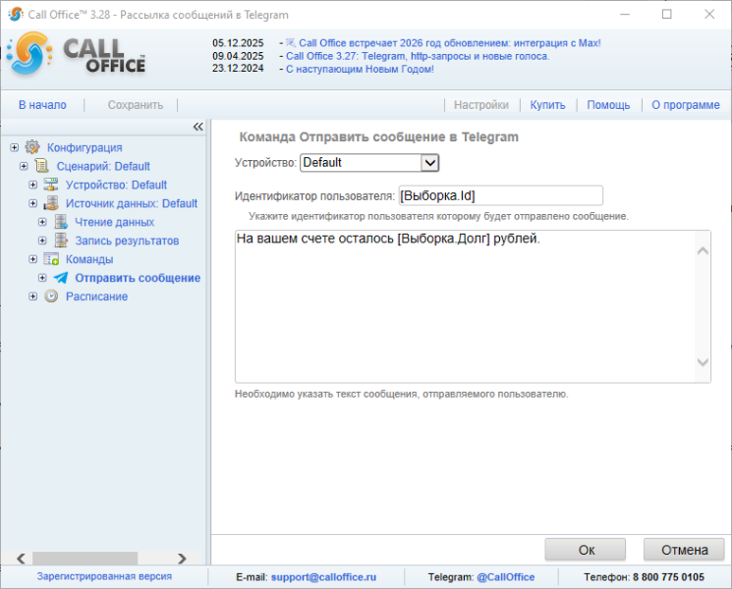This screenshot has width=732, height=589.
Task: Expand the Расписание node
Action: pos(32,296)
